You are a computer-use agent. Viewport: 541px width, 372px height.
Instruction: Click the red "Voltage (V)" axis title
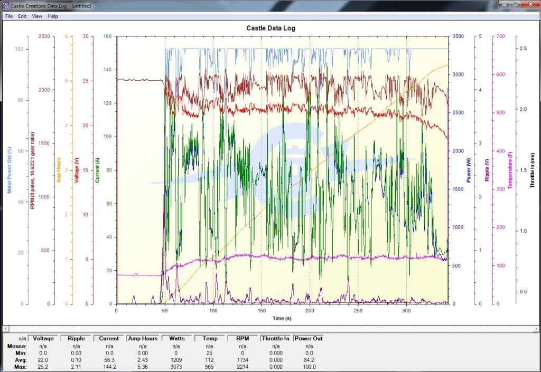click(77, 170)
